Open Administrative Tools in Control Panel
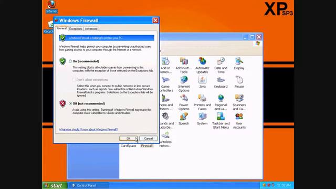The image size is (336, 189). click(184, 61)
